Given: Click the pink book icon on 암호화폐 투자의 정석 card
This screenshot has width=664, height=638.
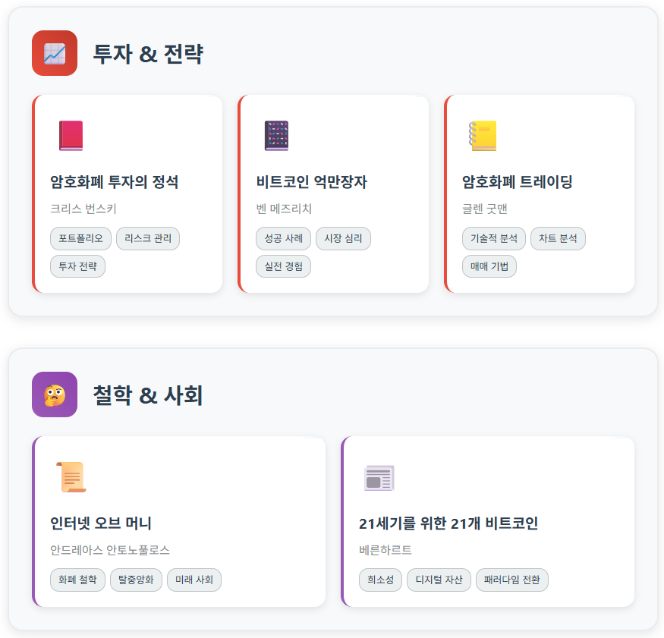Looking at the screenshot, I should [x=70, y=134].
